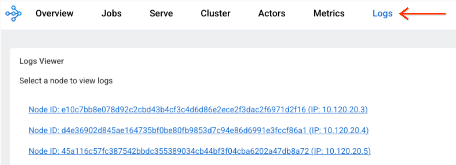The width and height of the screenshot is (456, 165).
Task: Open the Overview tab
Action: point(54,14)
